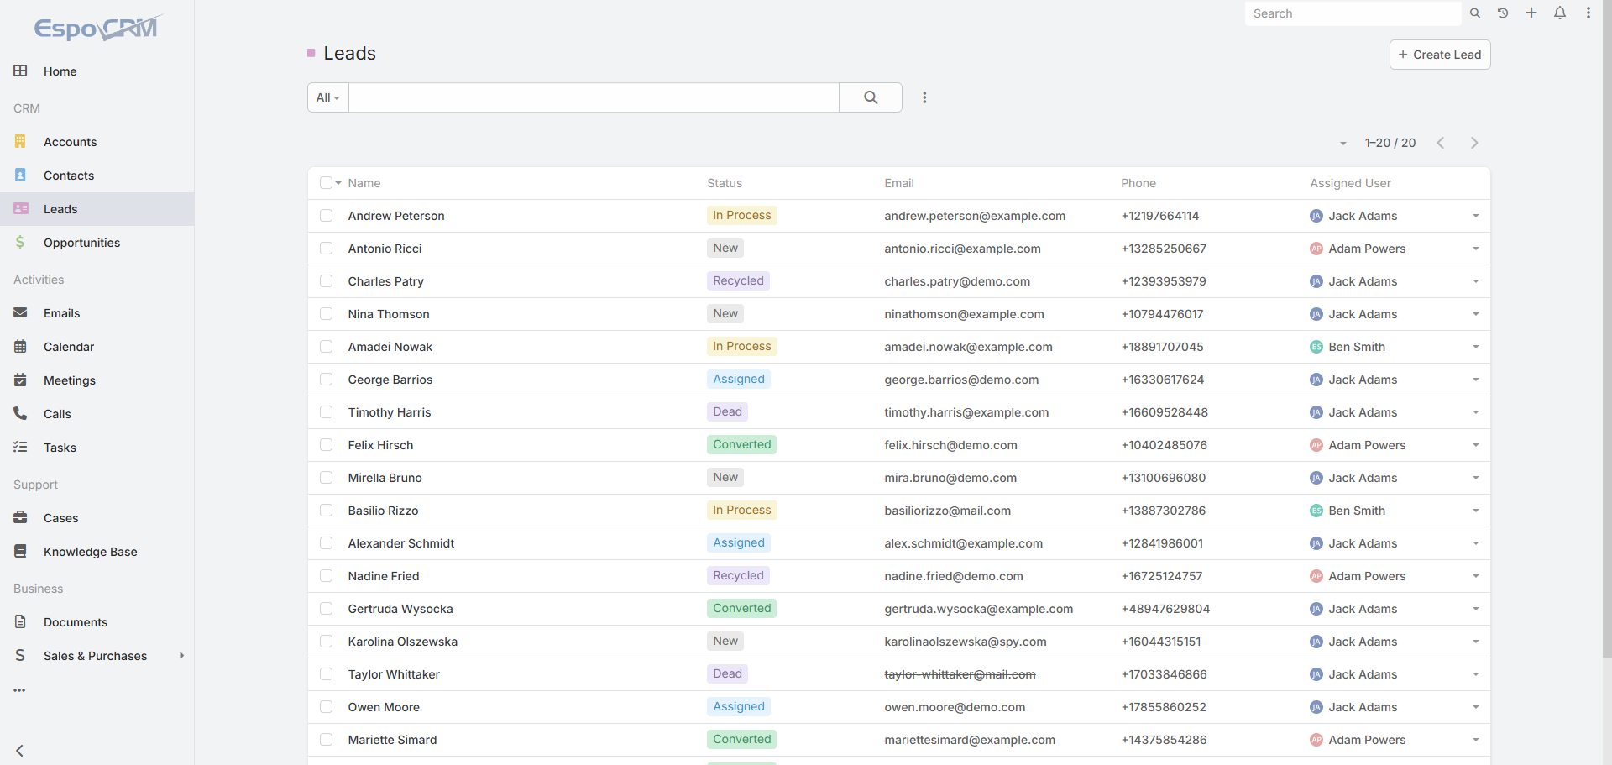Image resolution: width=1612 pixels, height=765 pixels.
Task: Click the Create Lead button
Action: tap(1440, 55)
